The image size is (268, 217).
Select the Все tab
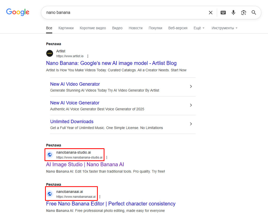(x=49, y=28)
